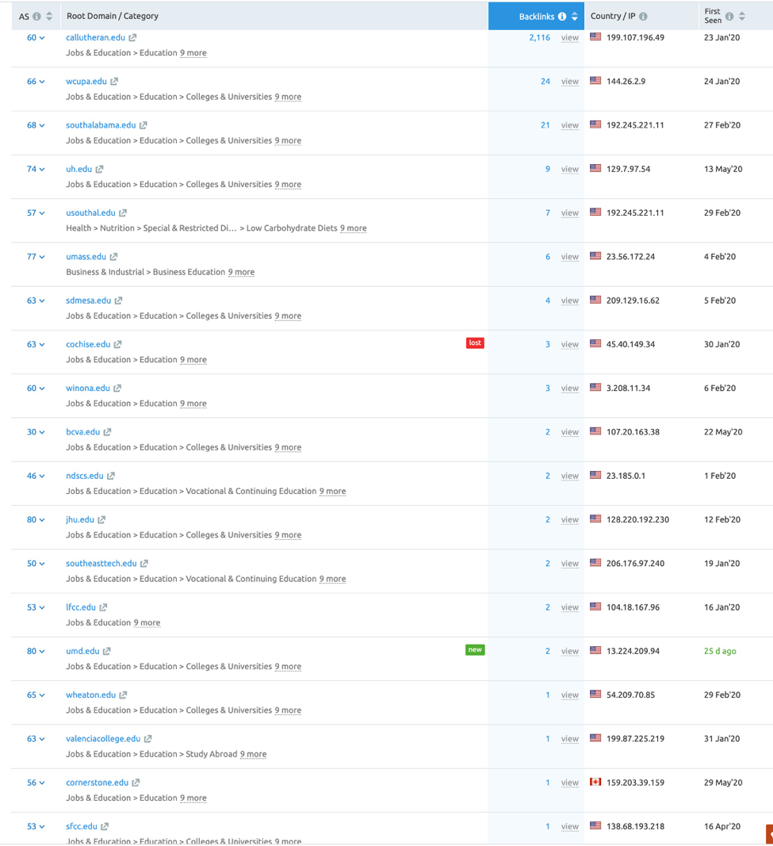The image size is (773, 846).
Task: Open cornerstone.edu external link icon
Action: pyautogui.click(x=136, y=783)
